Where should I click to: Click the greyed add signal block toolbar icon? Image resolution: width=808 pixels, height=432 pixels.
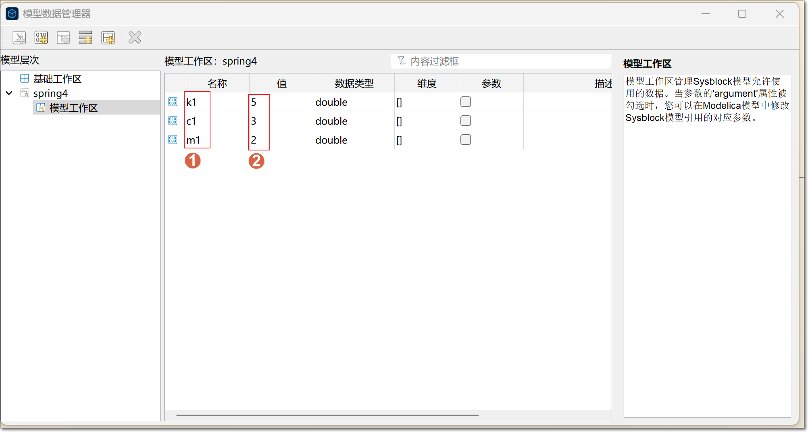click(x=63, y=38)
